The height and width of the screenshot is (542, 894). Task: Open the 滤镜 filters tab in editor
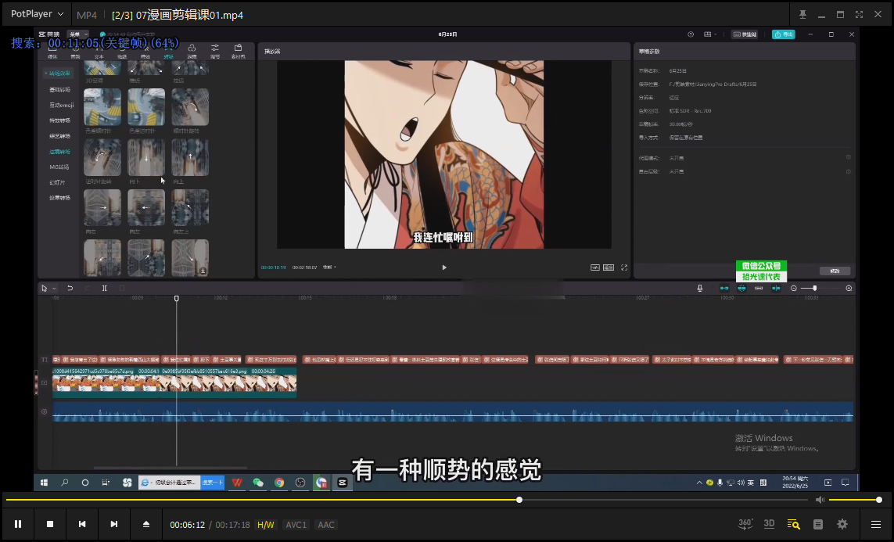(x=192, y=51)
